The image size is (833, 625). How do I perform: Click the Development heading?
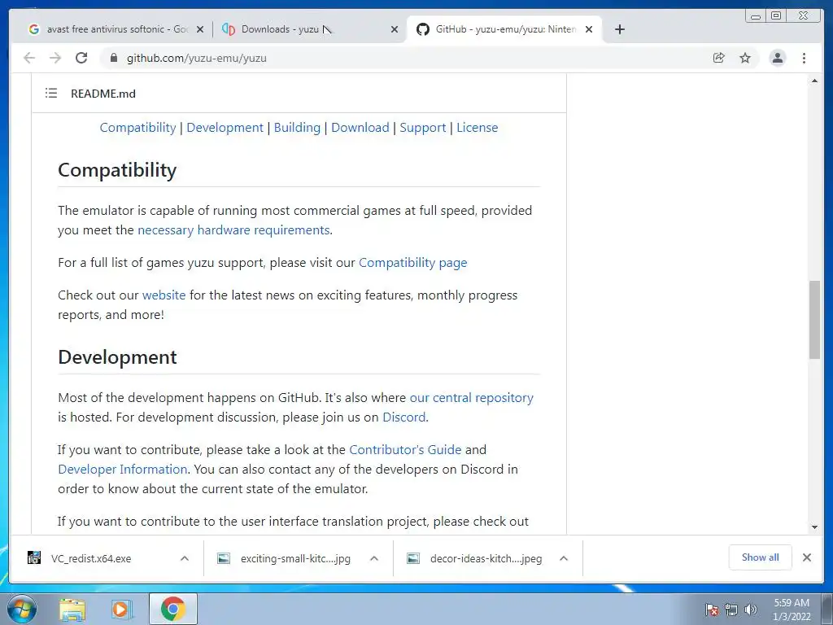coord(117,357)
